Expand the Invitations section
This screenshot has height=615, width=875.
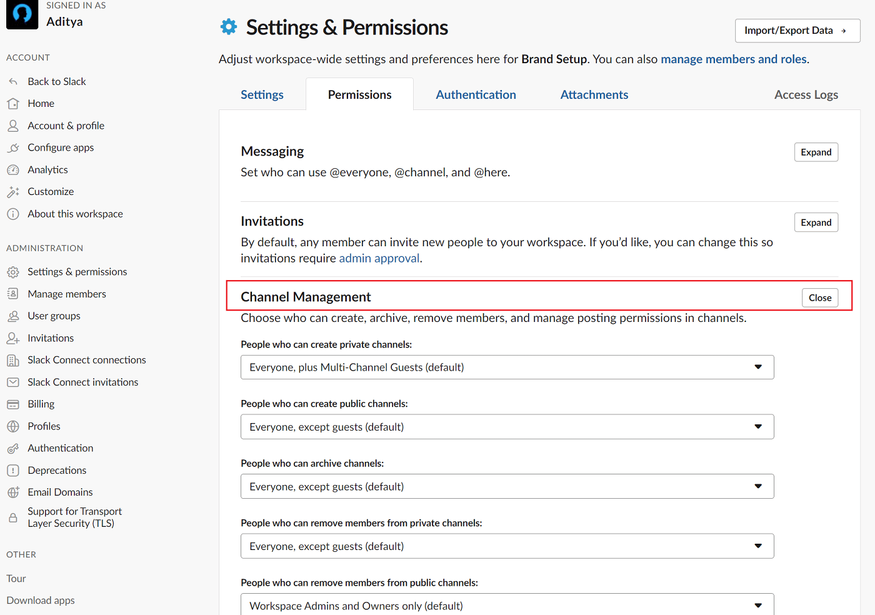pyautogui.click(x=816, y=222)
